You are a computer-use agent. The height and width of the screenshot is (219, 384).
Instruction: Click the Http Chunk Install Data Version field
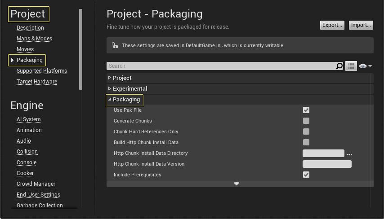327,164
